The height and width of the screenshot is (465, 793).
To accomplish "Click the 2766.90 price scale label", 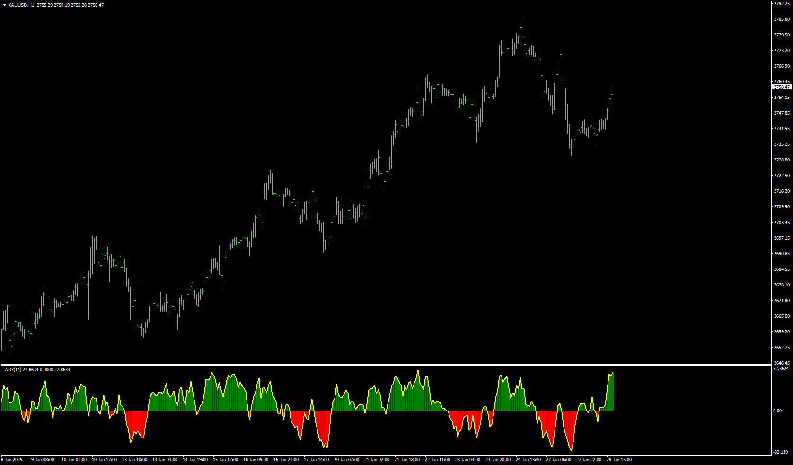I will [782, 66].
